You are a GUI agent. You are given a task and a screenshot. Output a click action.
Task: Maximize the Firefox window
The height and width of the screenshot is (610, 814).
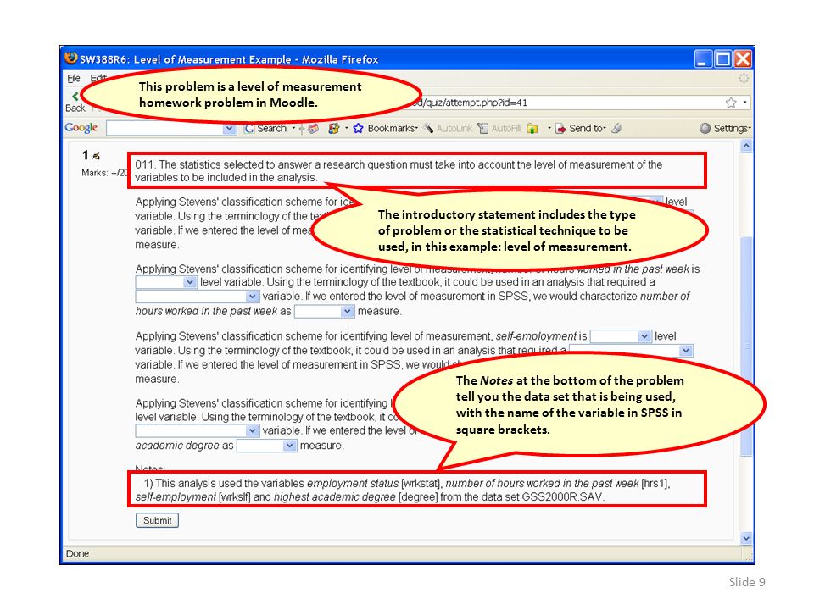(x=722, y=58)
